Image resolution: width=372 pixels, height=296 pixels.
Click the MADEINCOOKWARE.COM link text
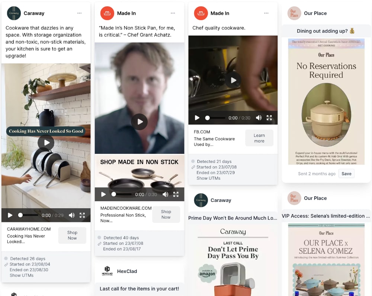tap(126, 208)
